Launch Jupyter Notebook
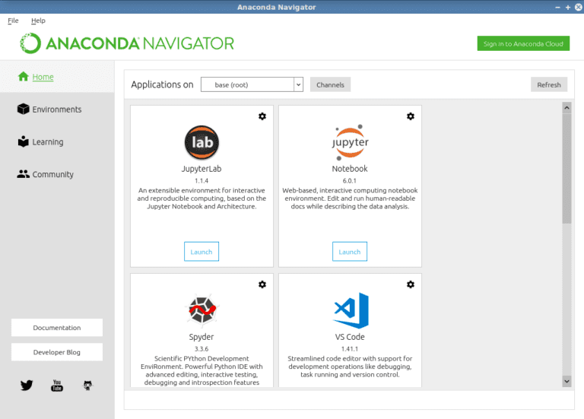The image size is (584, 419). pyautogui.click(x=350, y=252)
